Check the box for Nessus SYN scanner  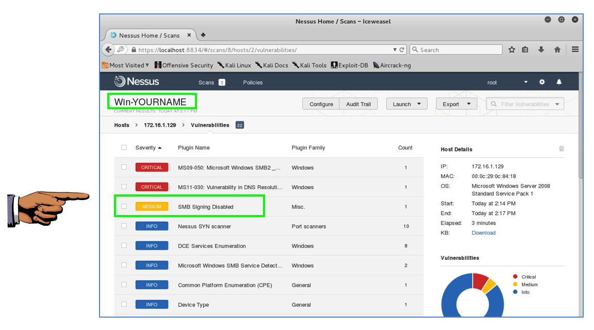click(124, 226)
